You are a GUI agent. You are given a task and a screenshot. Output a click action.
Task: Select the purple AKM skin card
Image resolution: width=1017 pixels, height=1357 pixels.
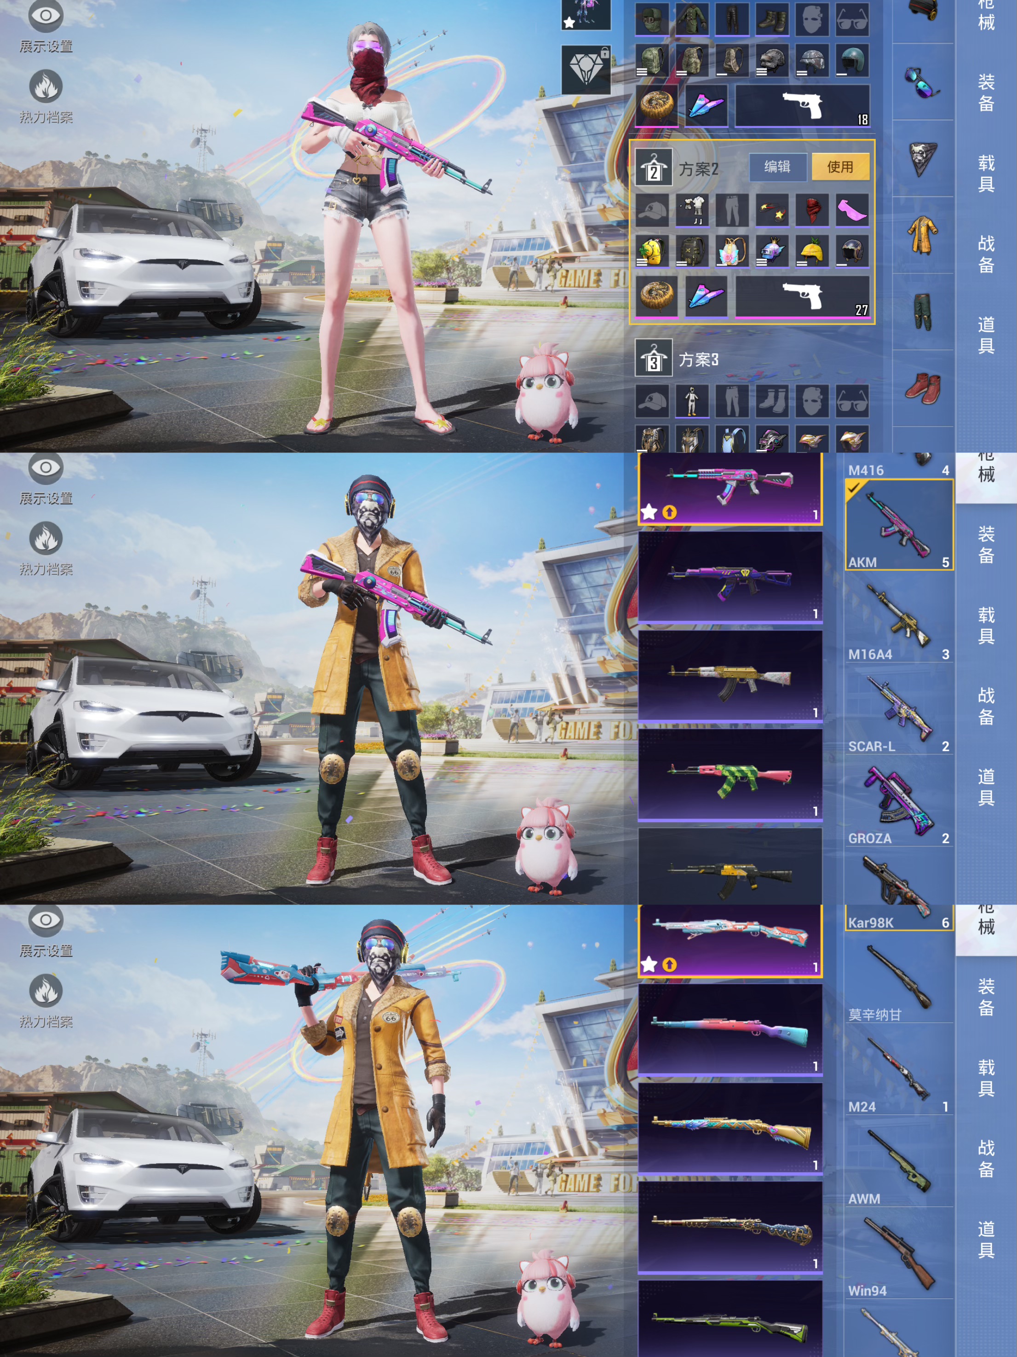[730, 577]
